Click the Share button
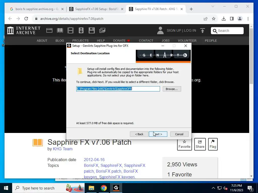The width and height of the screenshot is (258, 193). point(200,144)
